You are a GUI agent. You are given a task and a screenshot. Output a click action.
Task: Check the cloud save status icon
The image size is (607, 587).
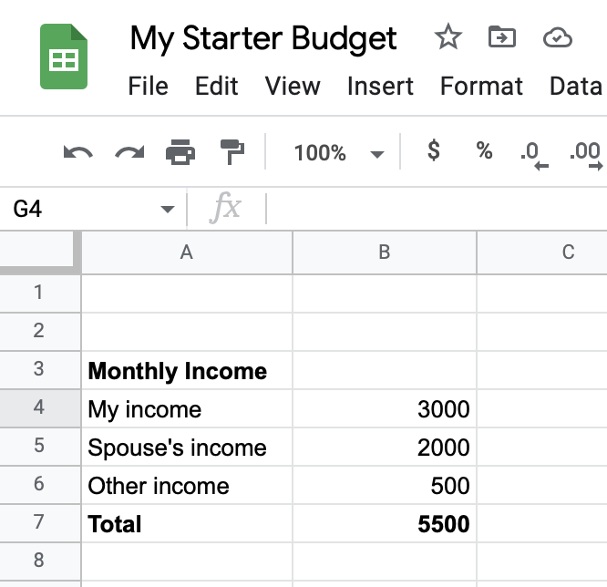pyautogui.click(x=558, y=37)
